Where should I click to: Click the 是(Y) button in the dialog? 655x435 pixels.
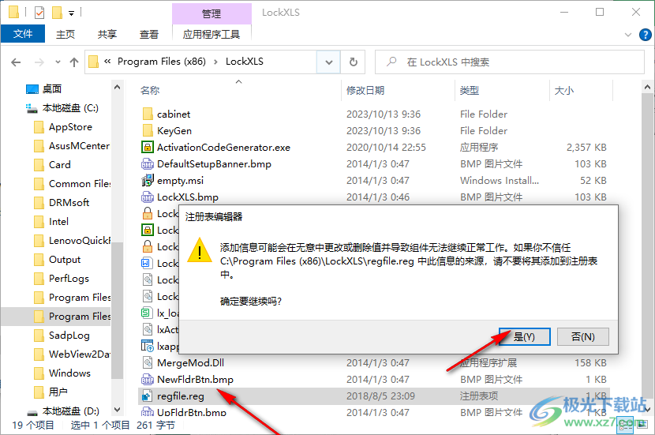[525, 337]
